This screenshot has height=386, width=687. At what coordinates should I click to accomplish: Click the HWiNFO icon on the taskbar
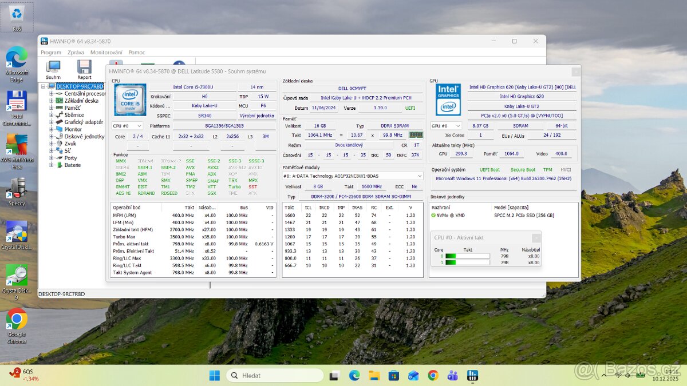(472, 375)
